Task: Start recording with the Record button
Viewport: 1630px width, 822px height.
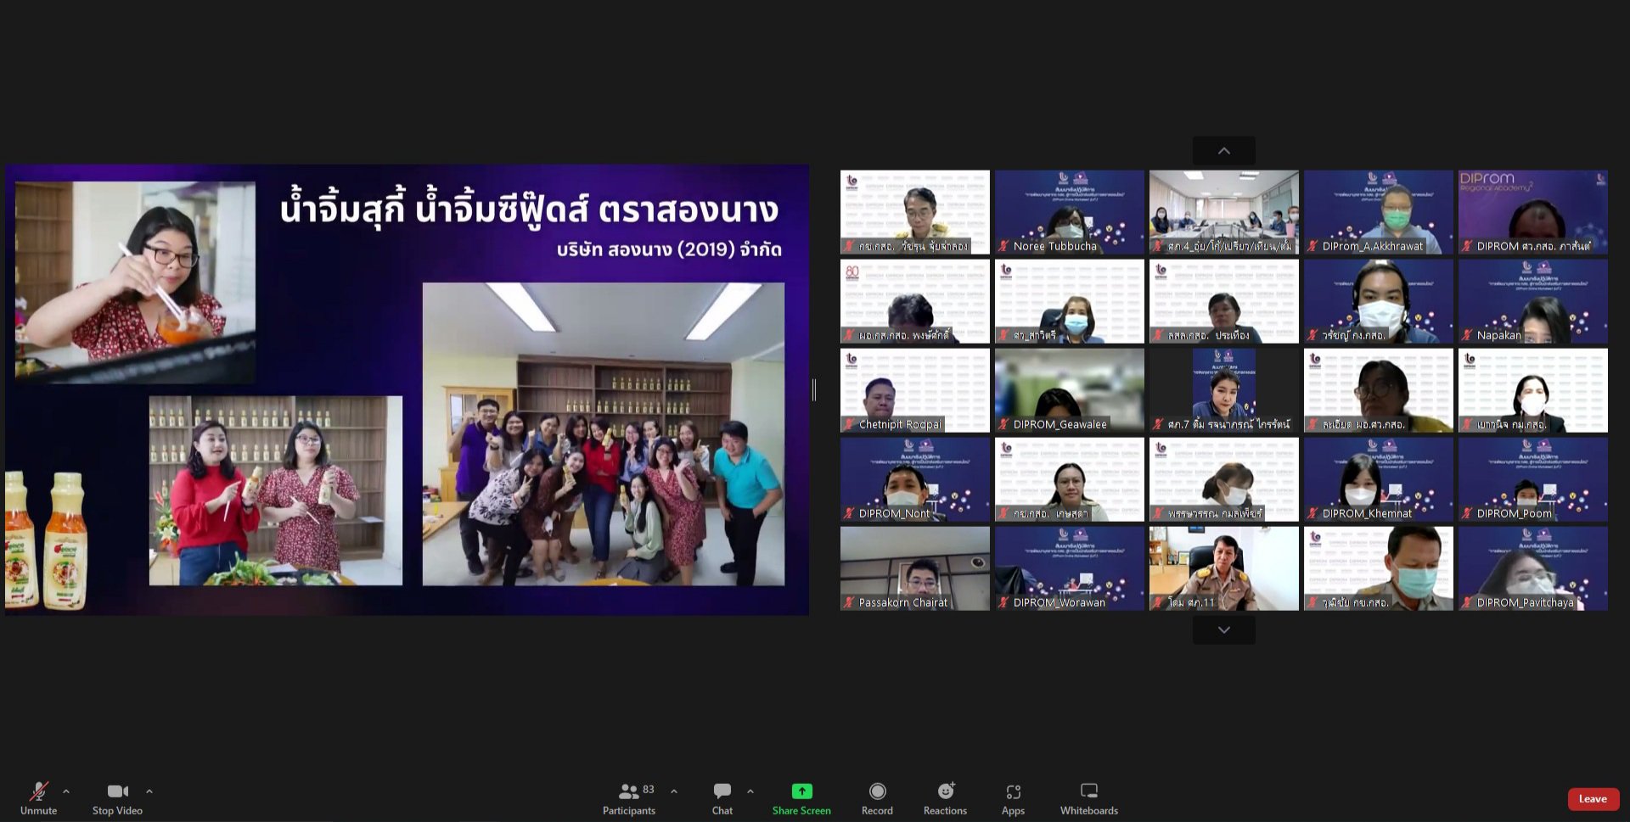Action: (877, 798)
